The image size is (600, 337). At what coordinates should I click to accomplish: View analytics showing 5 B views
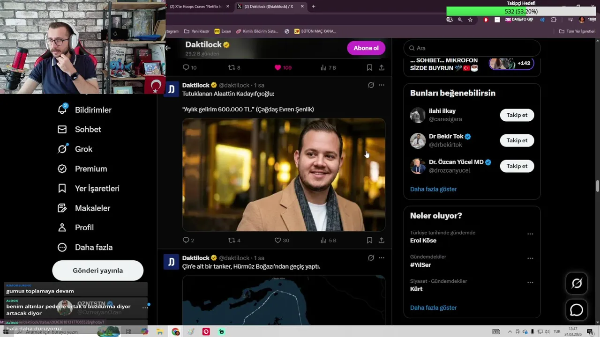[x=328, y=240]
